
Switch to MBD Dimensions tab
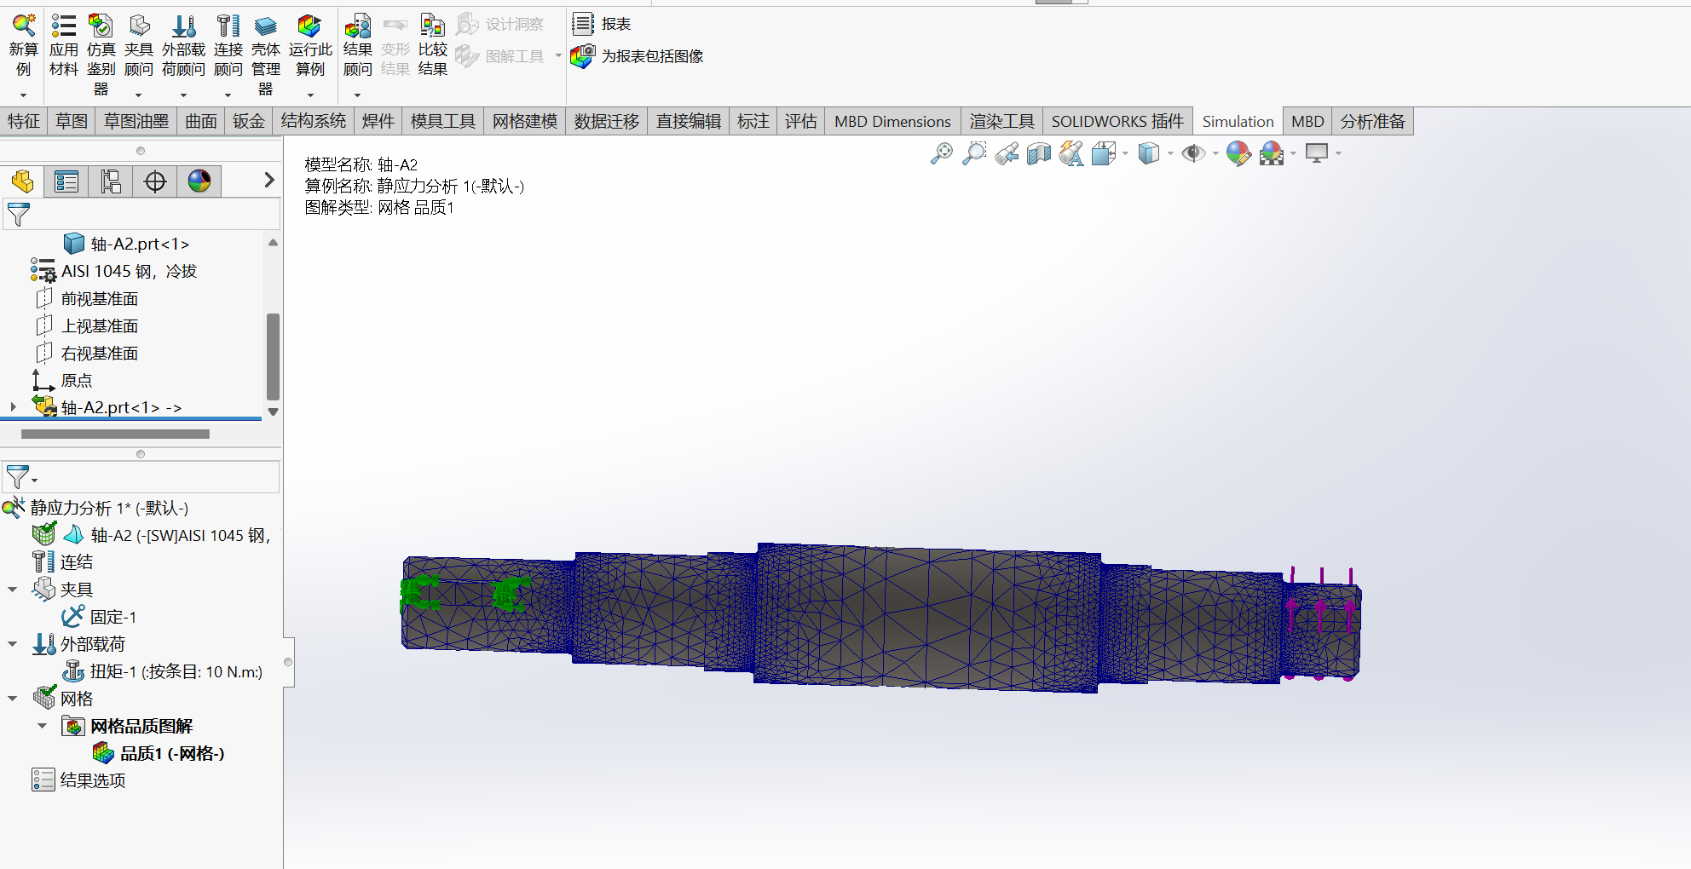pos(892,121)
